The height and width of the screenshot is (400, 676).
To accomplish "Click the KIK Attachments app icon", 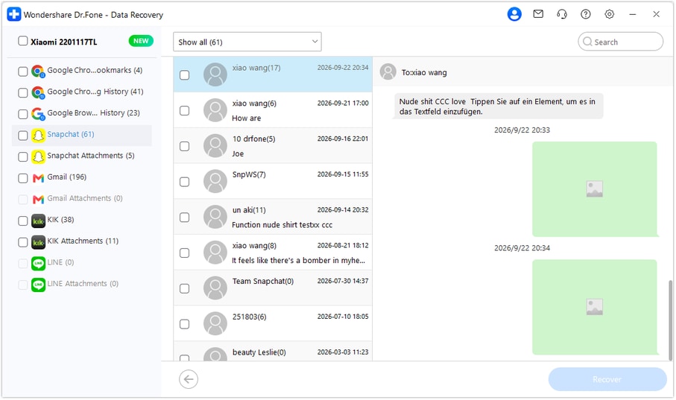I will pos(38,242).
